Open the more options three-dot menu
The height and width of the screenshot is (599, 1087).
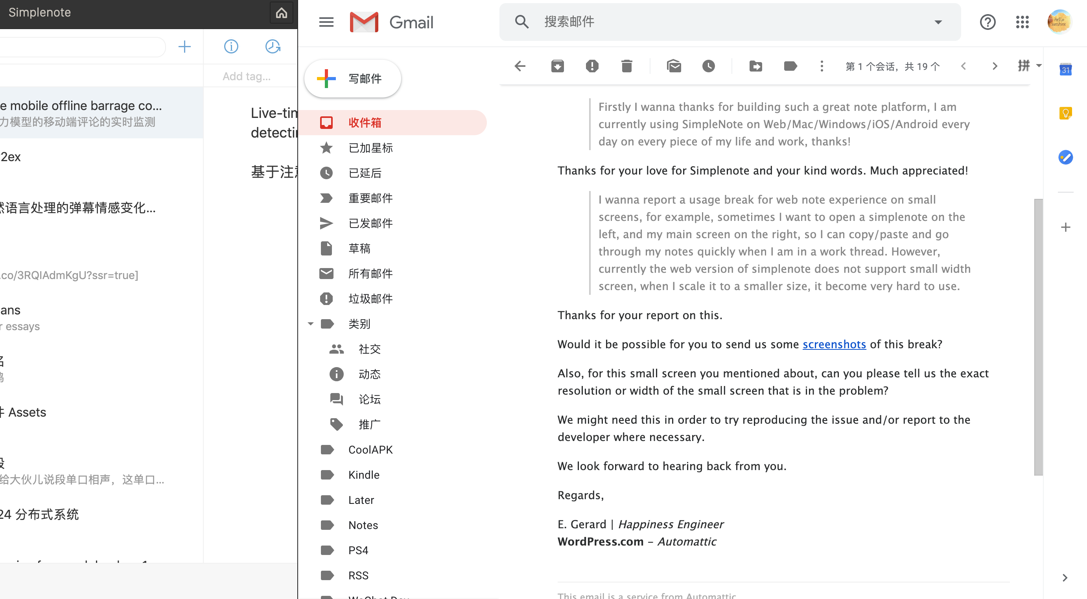[822, 66]
